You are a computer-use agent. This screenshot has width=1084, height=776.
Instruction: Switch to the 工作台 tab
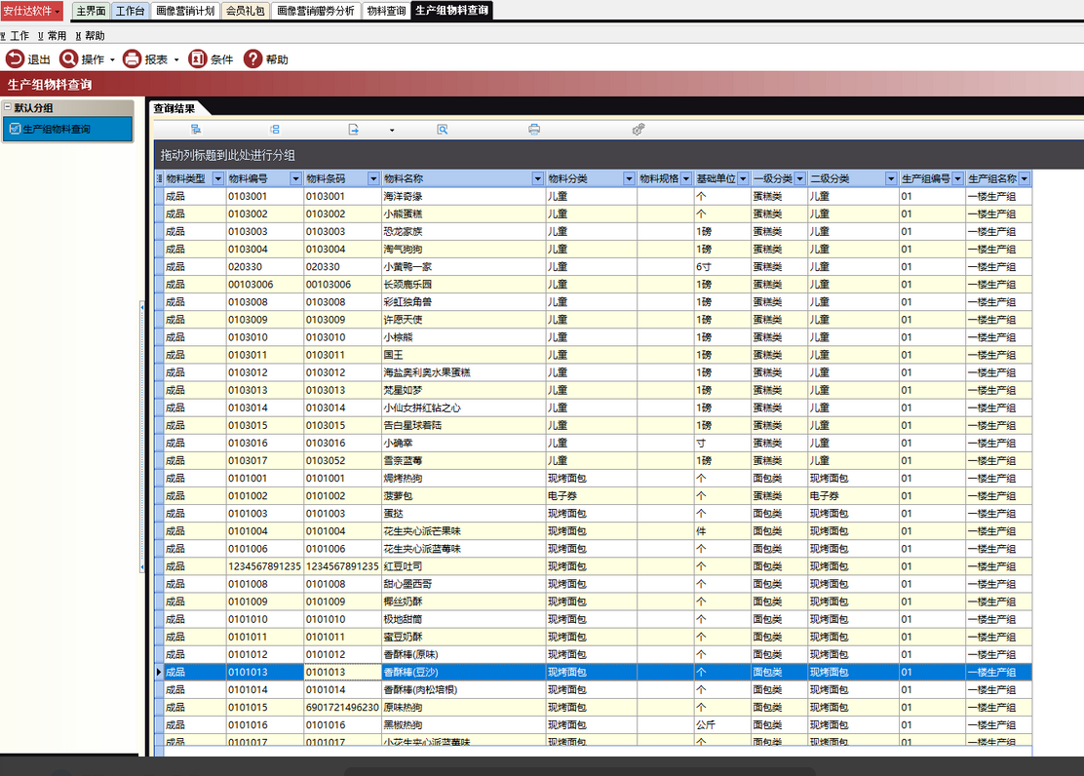pos(130,11)
